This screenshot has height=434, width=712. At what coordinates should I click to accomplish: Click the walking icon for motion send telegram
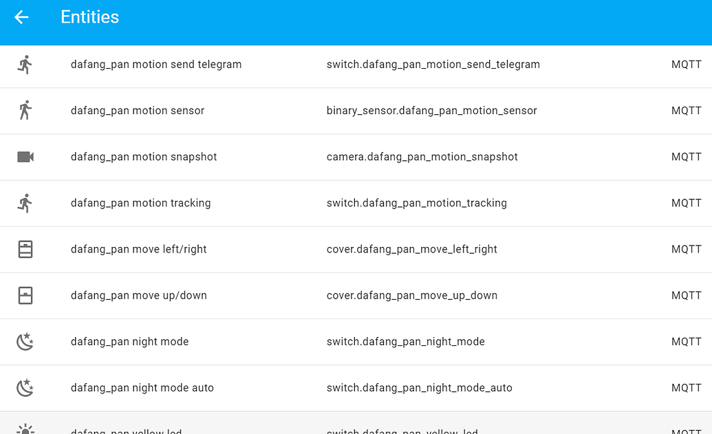point(25,64)
